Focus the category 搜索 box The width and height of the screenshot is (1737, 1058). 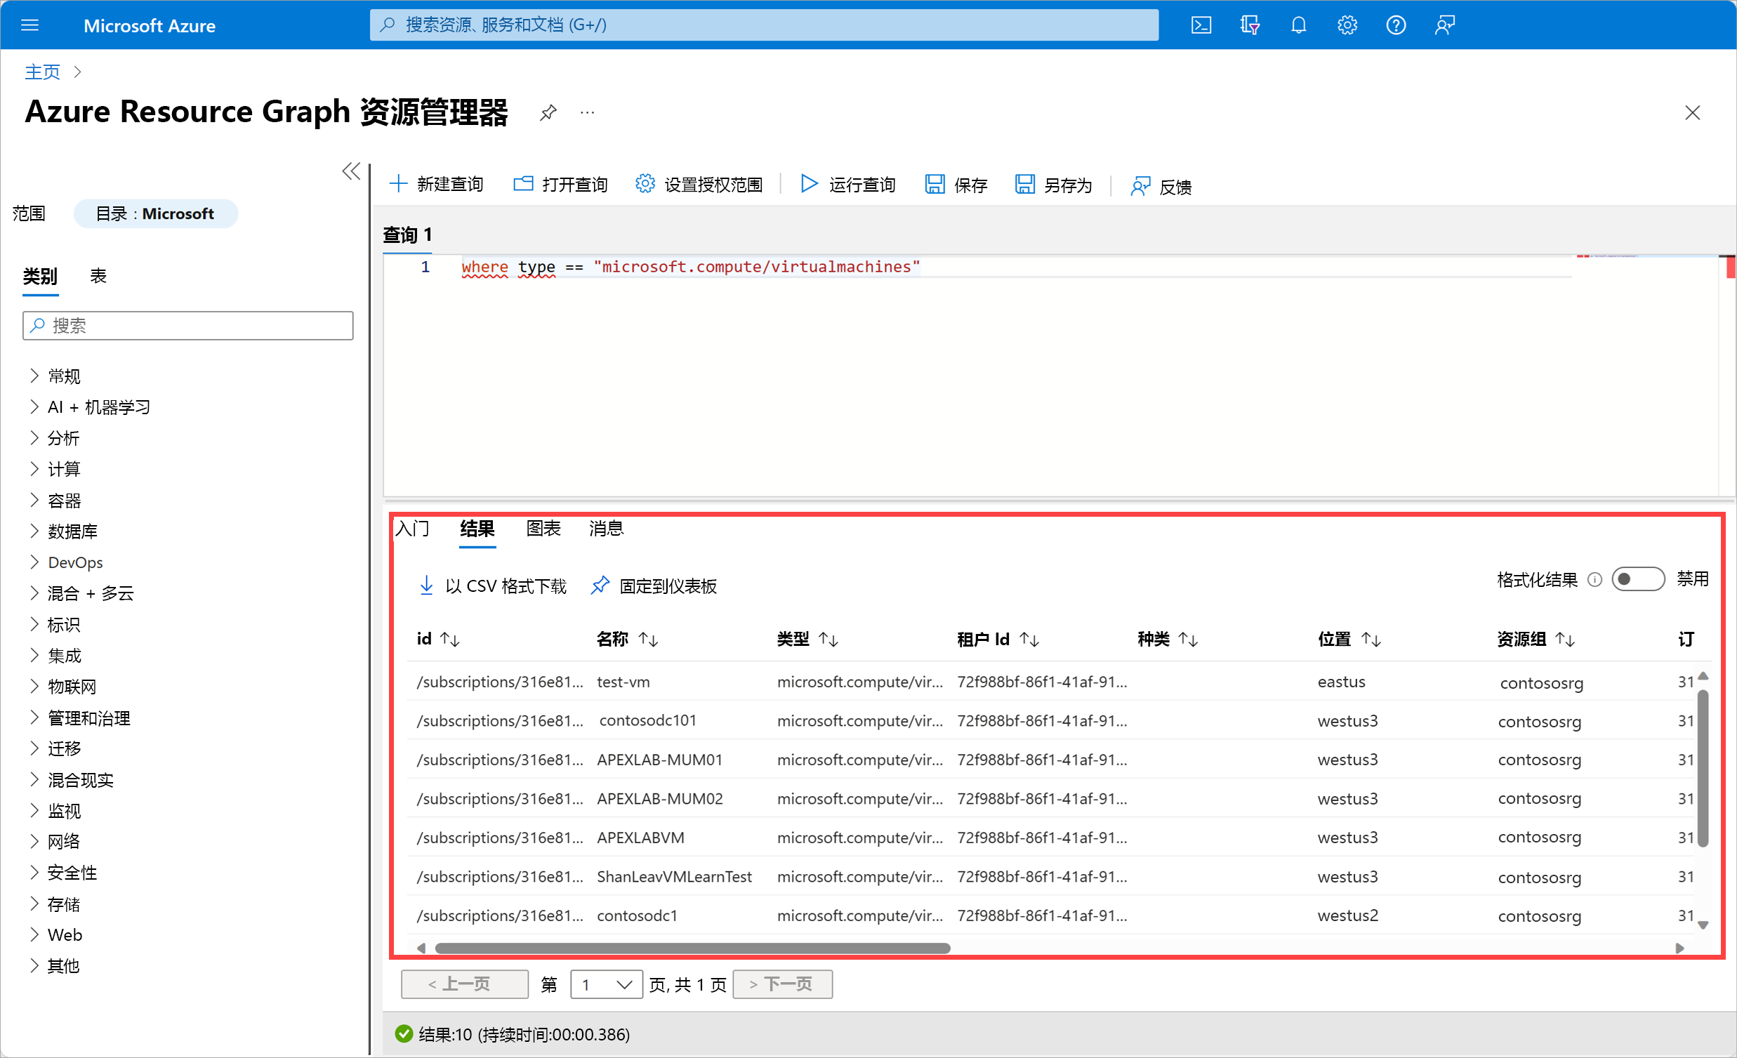tap(187, 326)
